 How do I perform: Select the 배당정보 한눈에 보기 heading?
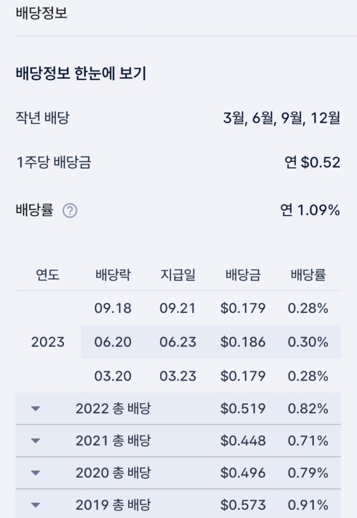pyautogui.click(x=81, y=73)
